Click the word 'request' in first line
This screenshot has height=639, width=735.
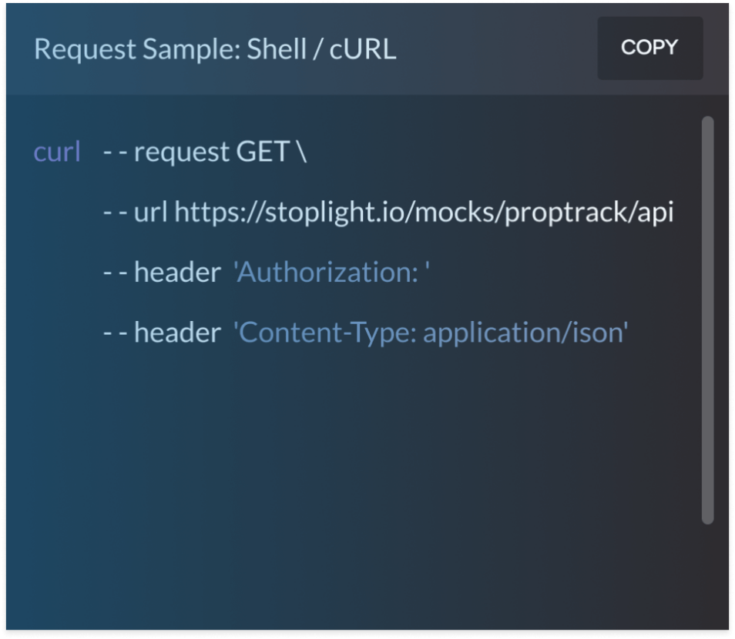(x=181, y=153)
